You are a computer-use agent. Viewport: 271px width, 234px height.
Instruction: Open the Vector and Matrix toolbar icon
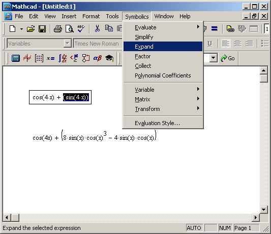[39, 58]
